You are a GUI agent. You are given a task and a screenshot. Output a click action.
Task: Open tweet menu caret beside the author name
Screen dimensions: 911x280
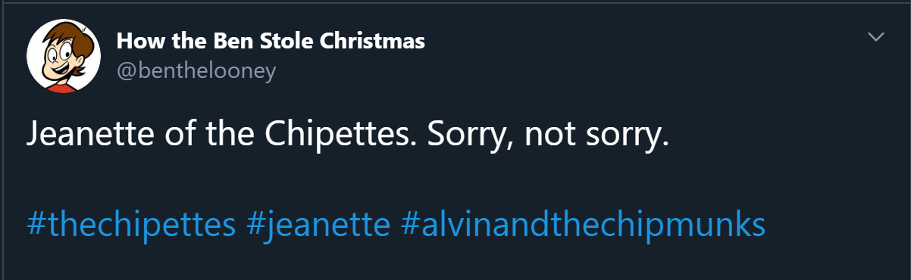click(876, 37)
